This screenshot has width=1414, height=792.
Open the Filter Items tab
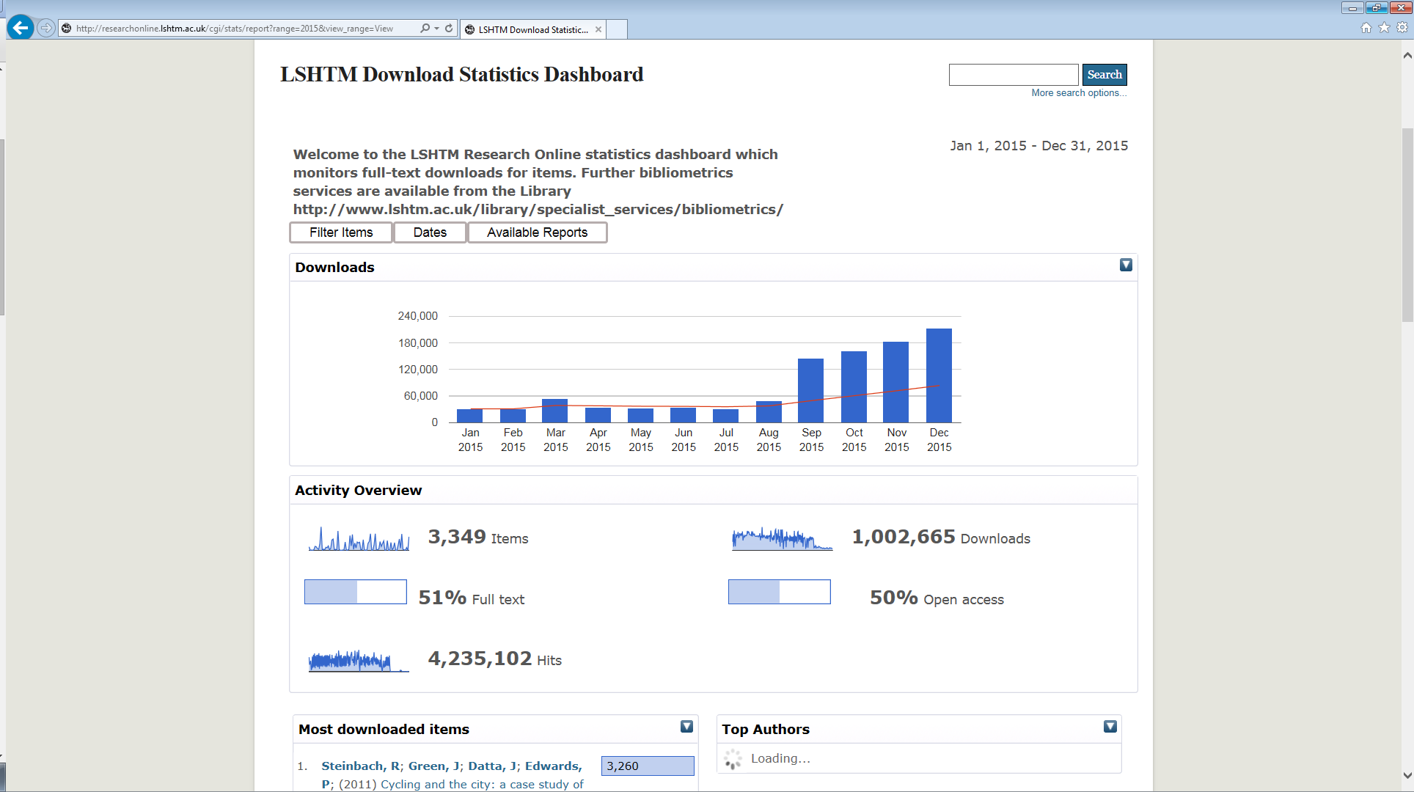coord(341,232)
